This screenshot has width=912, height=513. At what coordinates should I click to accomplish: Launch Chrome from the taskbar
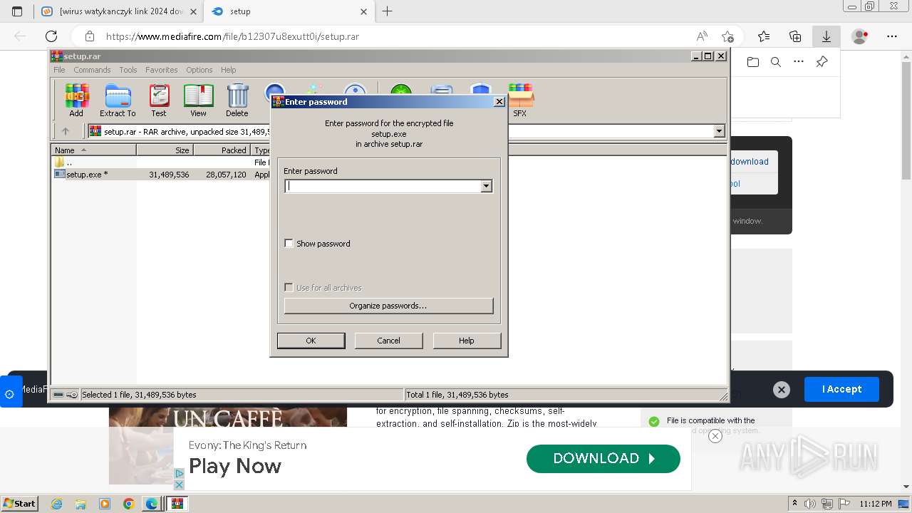coord(128,504)
